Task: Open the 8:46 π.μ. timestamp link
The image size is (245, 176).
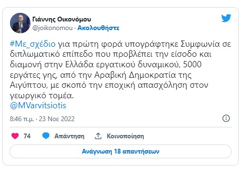Action: coord(22,119)
